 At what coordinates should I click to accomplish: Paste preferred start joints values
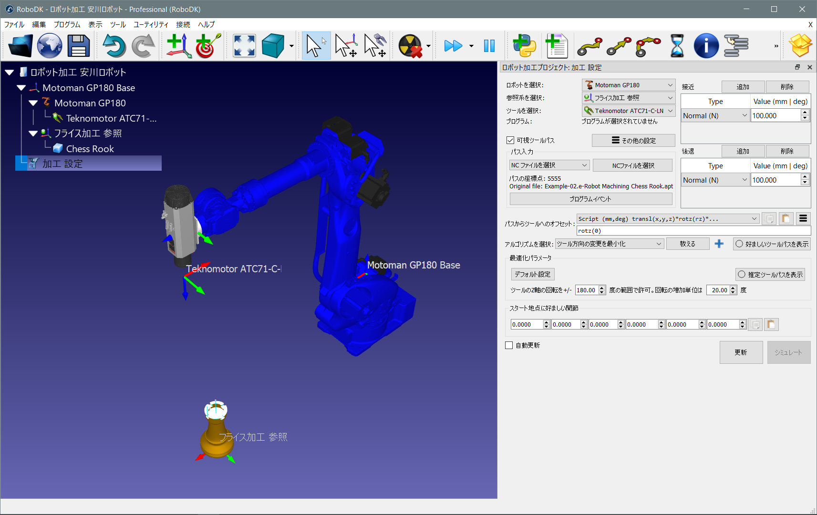pyautogui.click(x=771, y=325)
